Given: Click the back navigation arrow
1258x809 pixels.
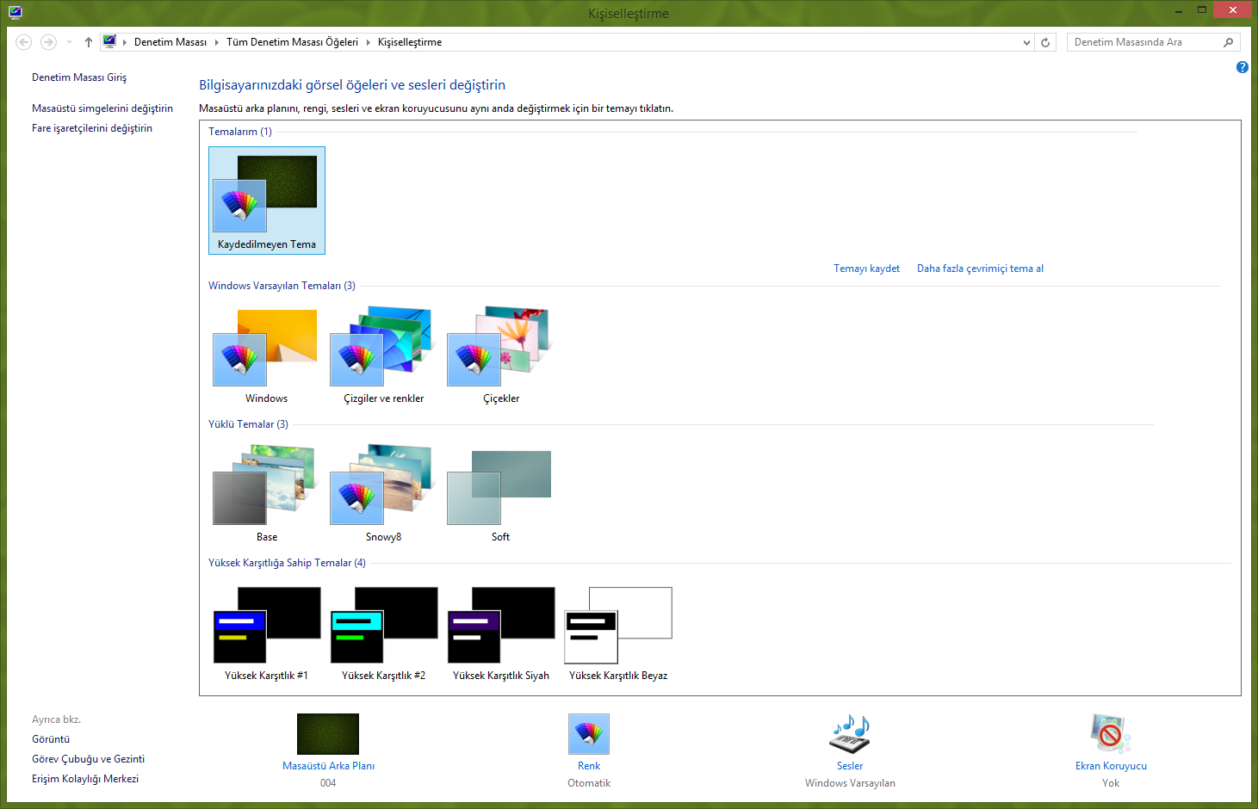Looking at the screenshot, I should coord(24,42).
